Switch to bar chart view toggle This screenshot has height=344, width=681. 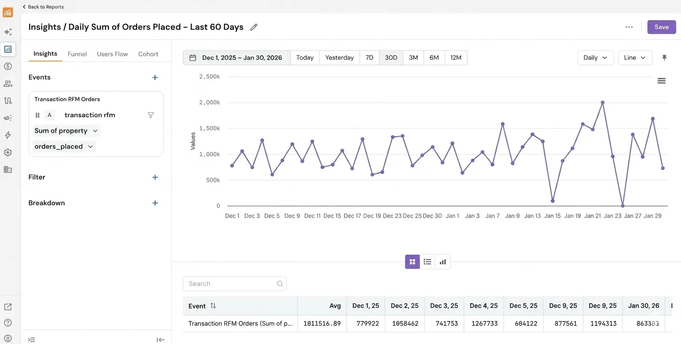442,262
